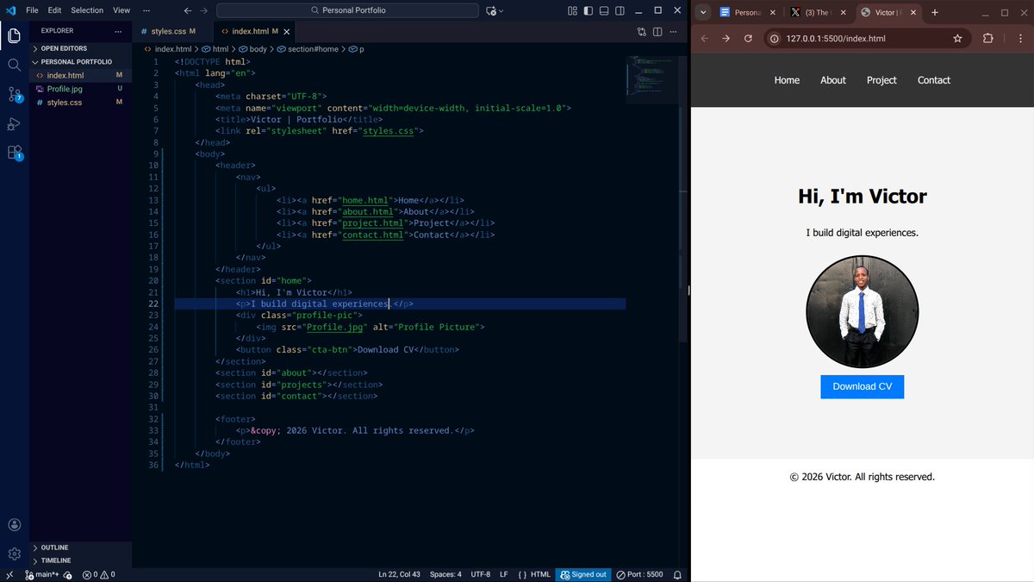The image size is (1034, 582).
Task: Click Open Changes icon in editor toolbar
Action: coord(642,31)
